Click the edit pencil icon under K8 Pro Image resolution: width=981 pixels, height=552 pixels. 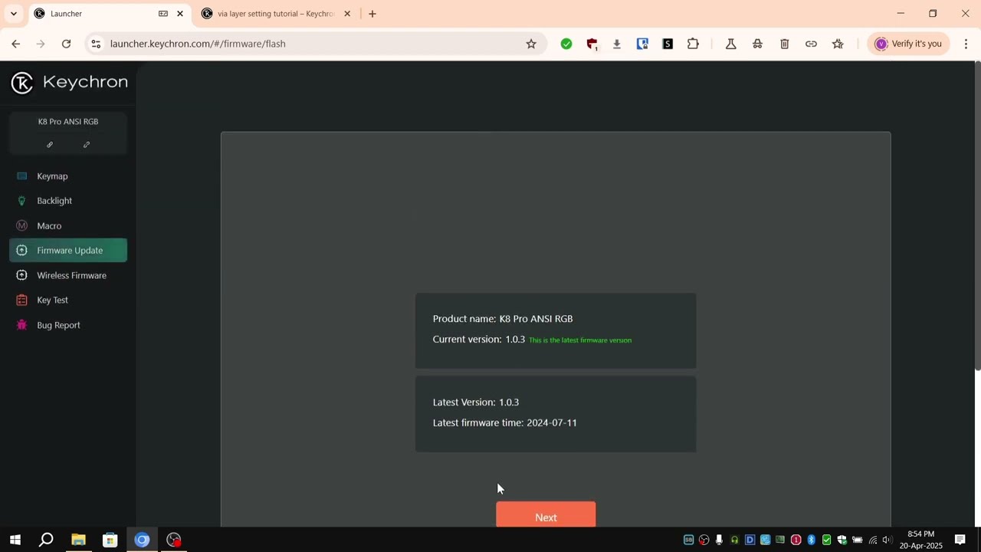[x=87, y=144]
